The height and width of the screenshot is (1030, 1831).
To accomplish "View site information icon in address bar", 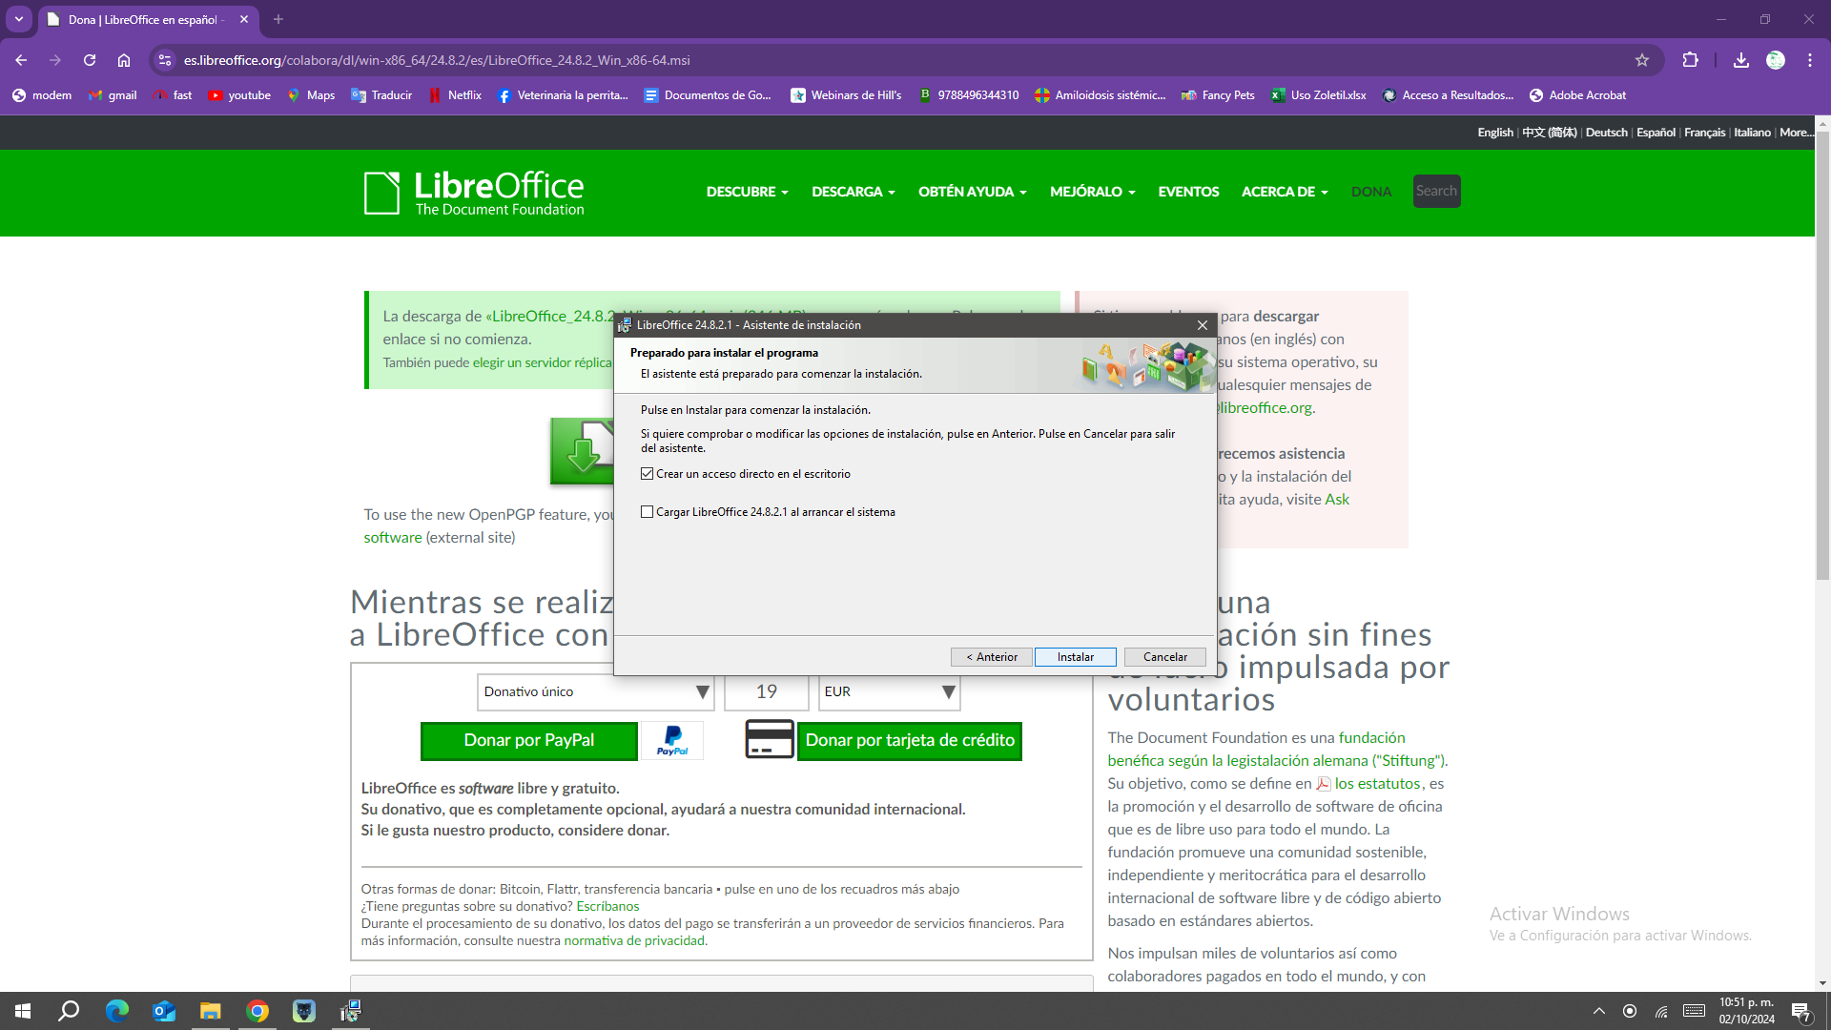I will click(x=165, y=60).
